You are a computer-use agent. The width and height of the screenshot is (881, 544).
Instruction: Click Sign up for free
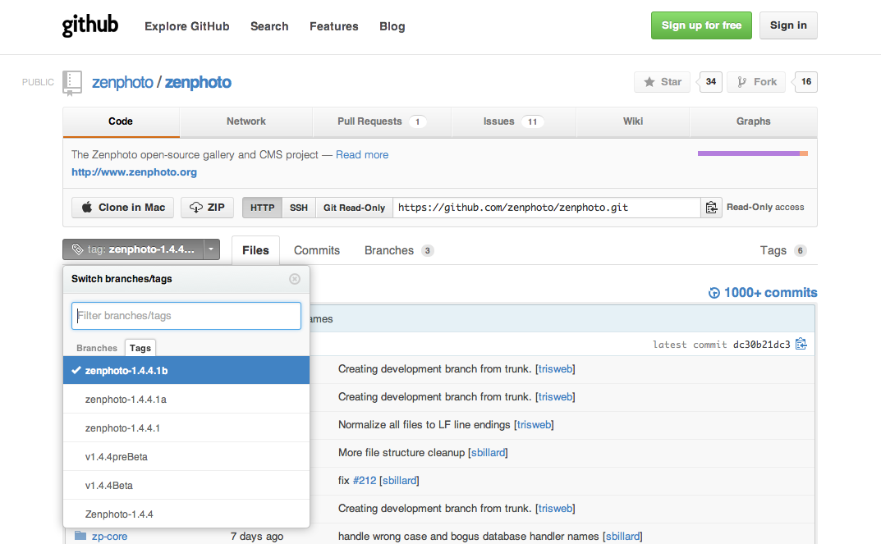pyautogui.click(x=701, y=25)
